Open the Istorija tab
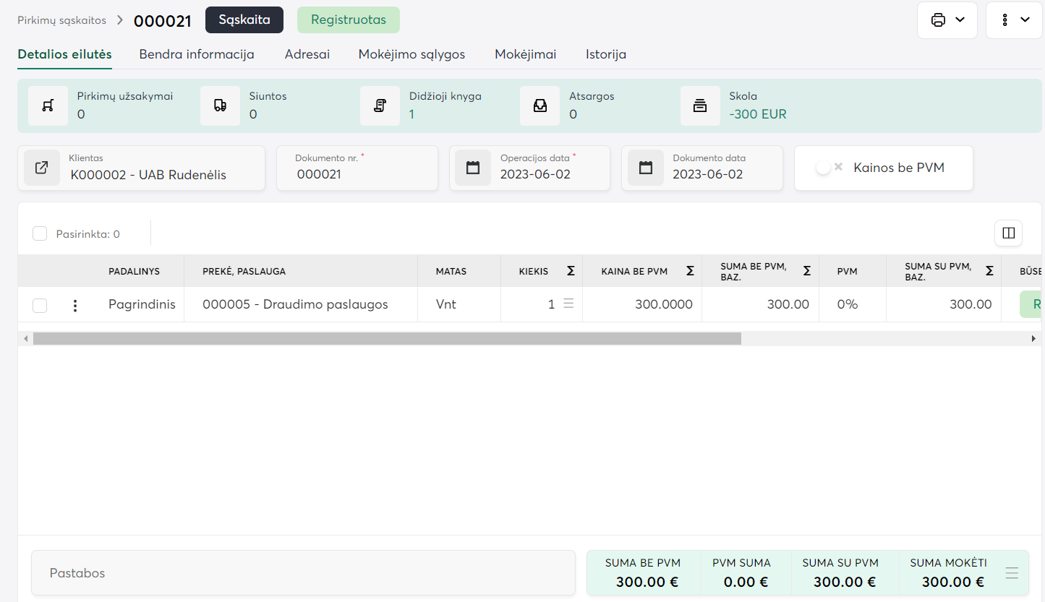This screenshot has height=602, width=1045. point(605,54)
